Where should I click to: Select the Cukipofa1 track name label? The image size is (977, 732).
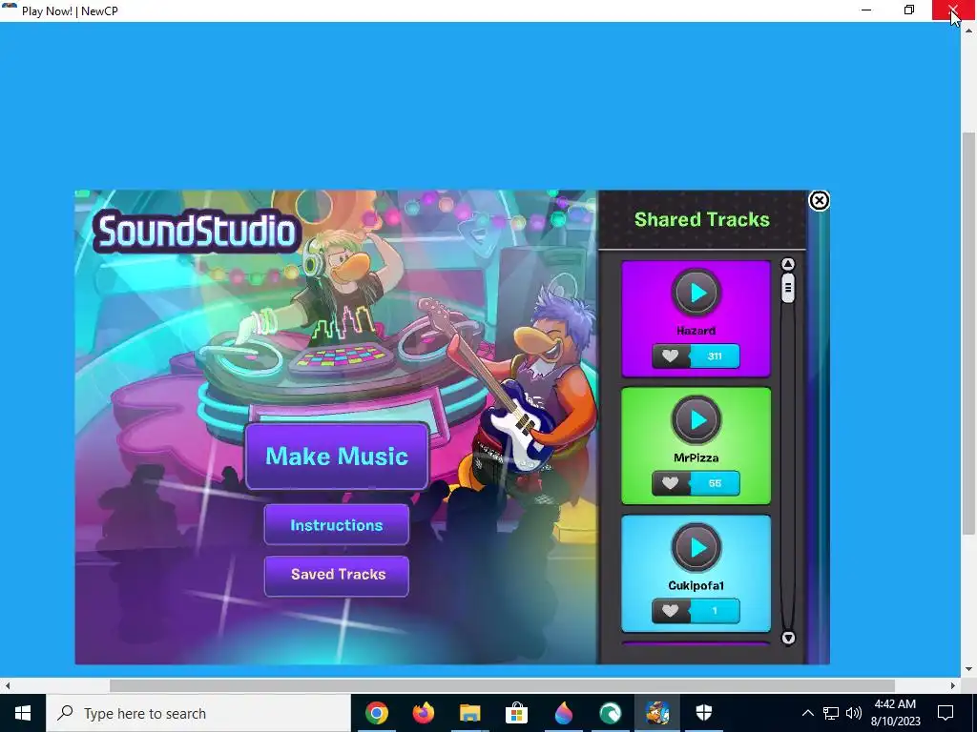pyautogui.click(x=696, y=585)
